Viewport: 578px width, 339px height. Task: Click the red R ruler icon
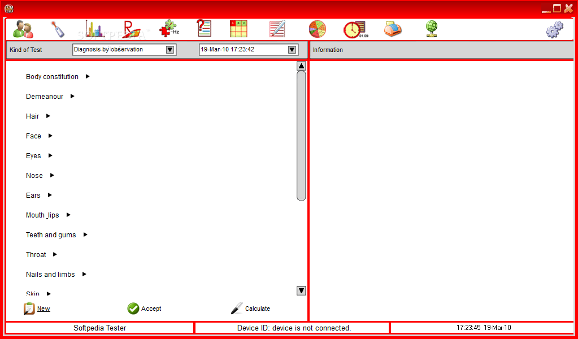coord(132,29)
